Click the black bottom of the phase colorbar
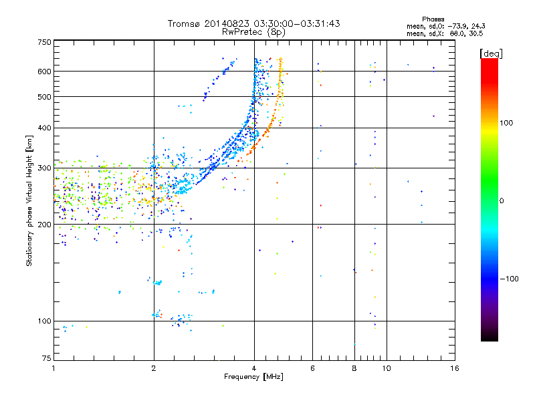Viewport: 535px width, 401px height. pos(490,336)
